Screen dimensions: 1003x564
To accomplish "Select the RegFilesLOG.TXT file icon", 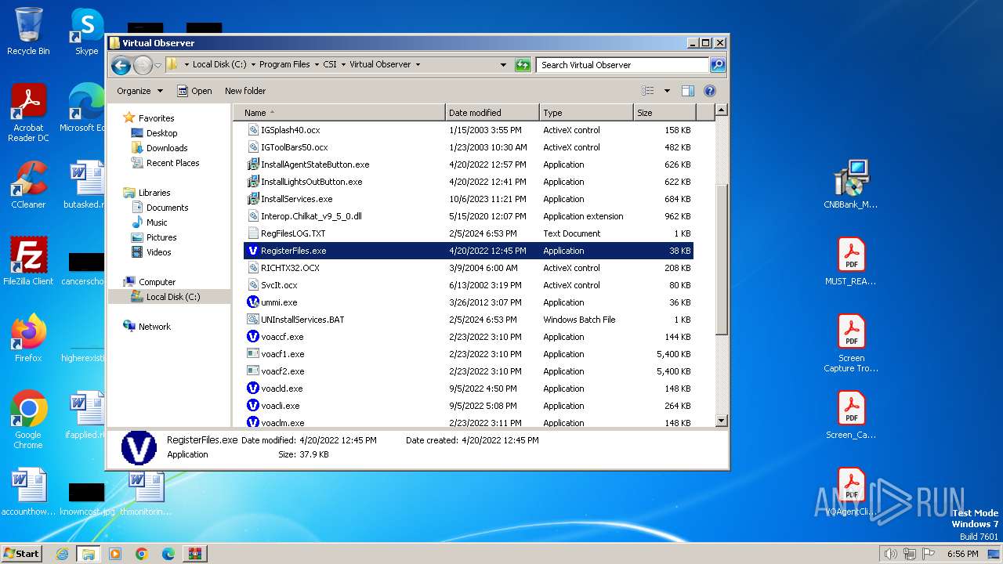I will pyautogui.click(x=253, y=233).
